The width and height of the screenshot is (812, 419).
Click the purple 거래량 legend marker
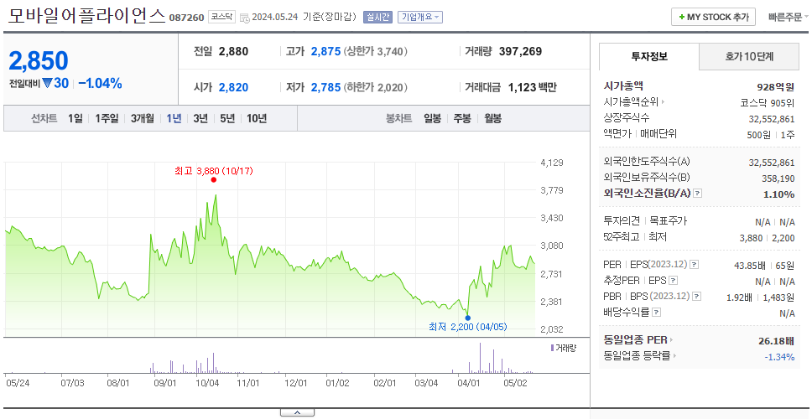point(552,348)
